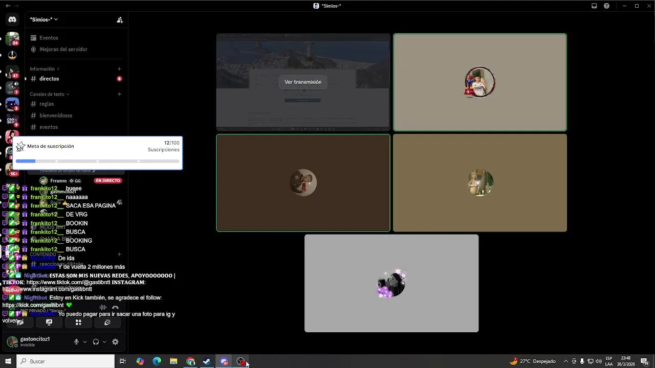Go back with the title bar arrow

point(7,6)
